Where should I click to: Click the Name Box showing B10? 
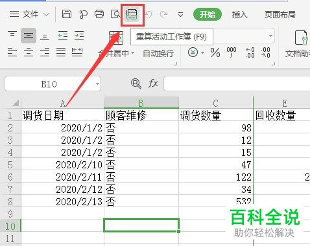(49, 84)
